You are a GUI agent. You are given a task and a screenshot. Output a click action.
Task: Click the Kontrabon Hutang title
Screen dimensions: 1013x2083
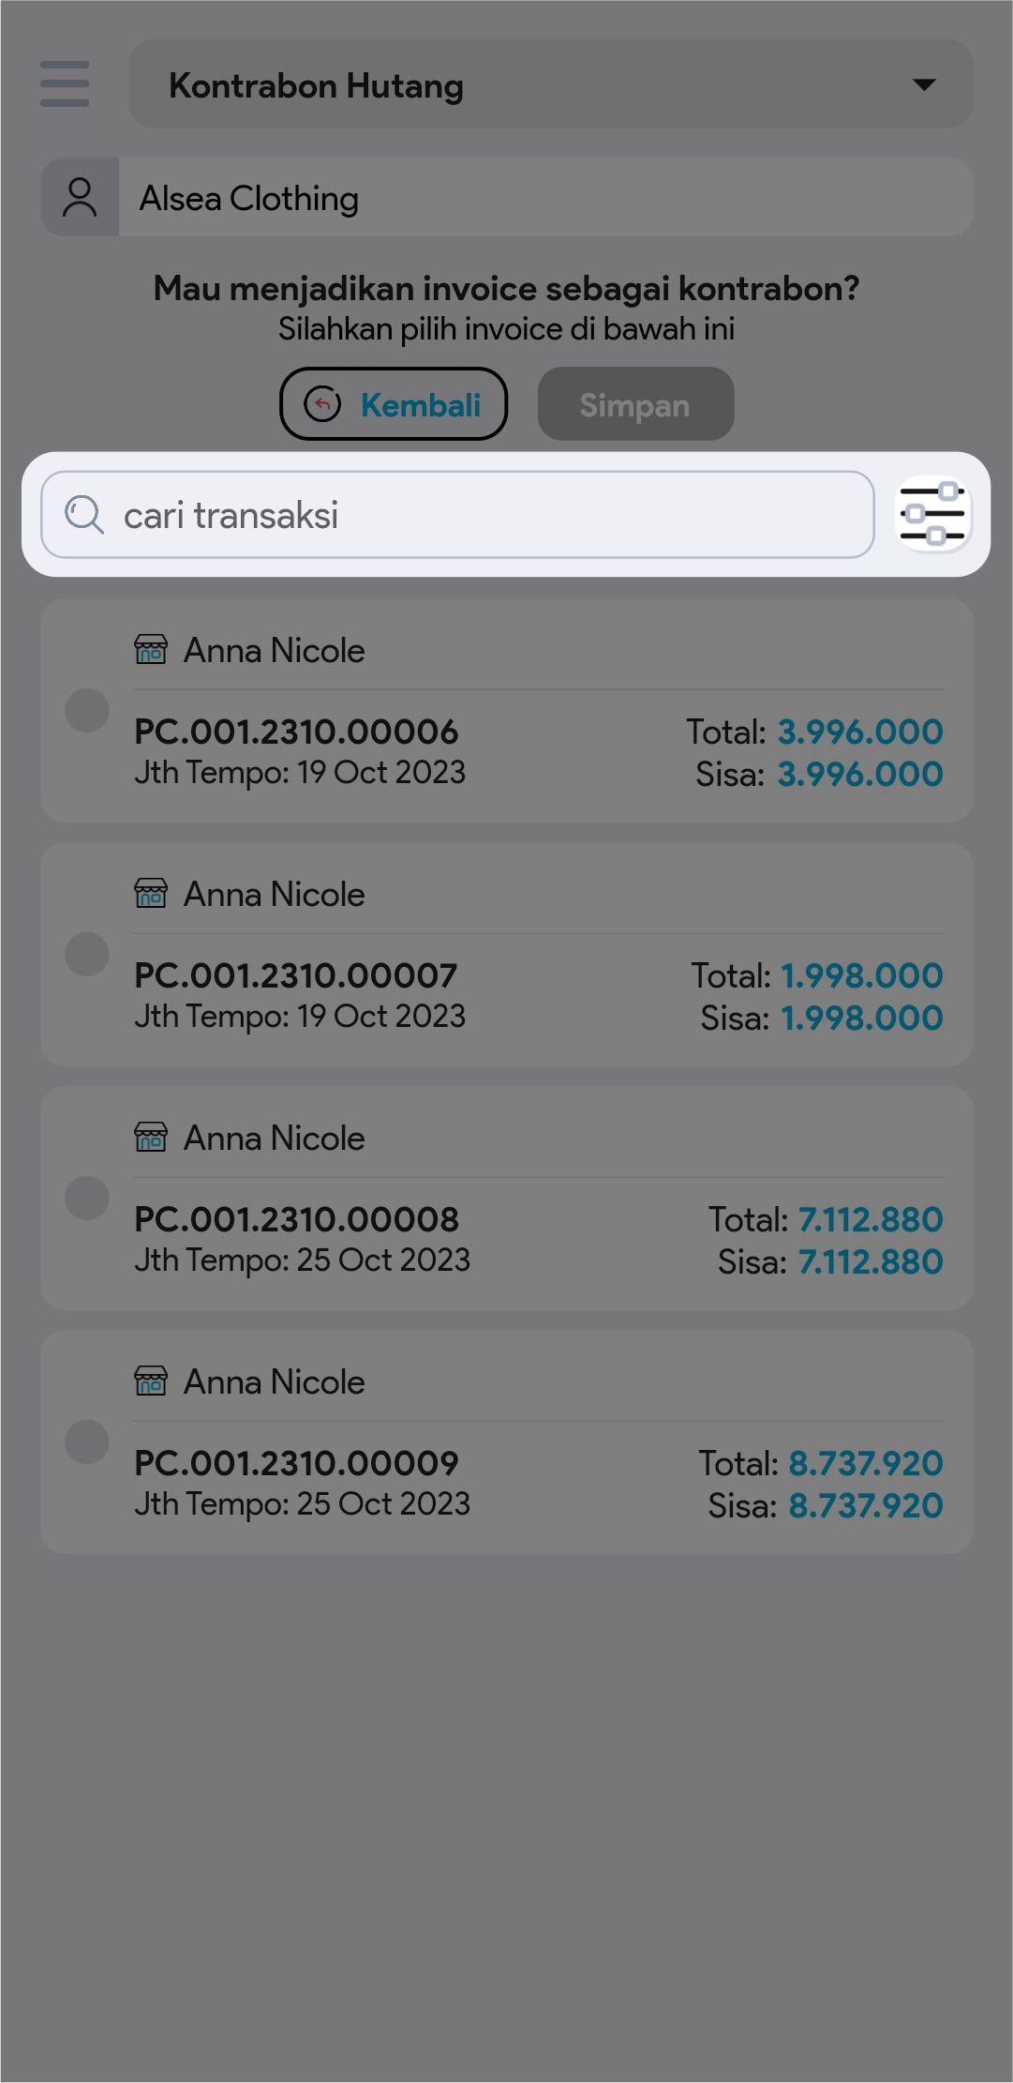[x=316, y=85]
